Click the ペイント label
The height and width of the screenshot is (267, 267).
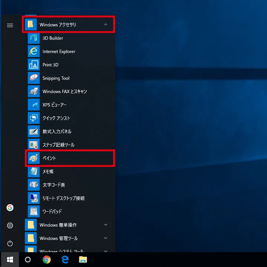click(x=49, y=158)
